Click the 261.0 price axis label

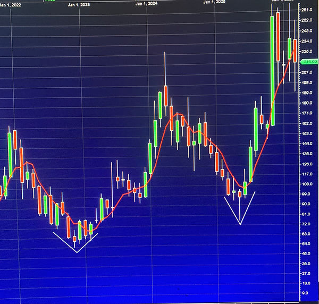click(x=308, y=10)
